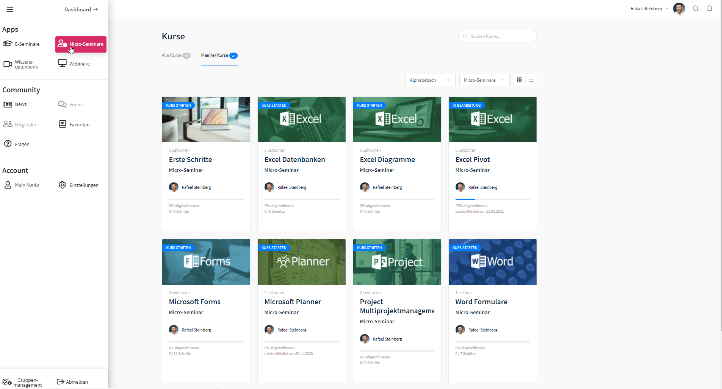Click the Dashboard link with arrow

tap(81, 9)
